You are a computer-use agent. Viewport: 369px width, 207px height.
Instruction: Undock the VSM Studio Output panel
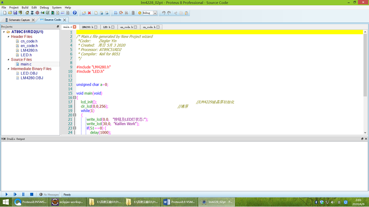(362, 139)
